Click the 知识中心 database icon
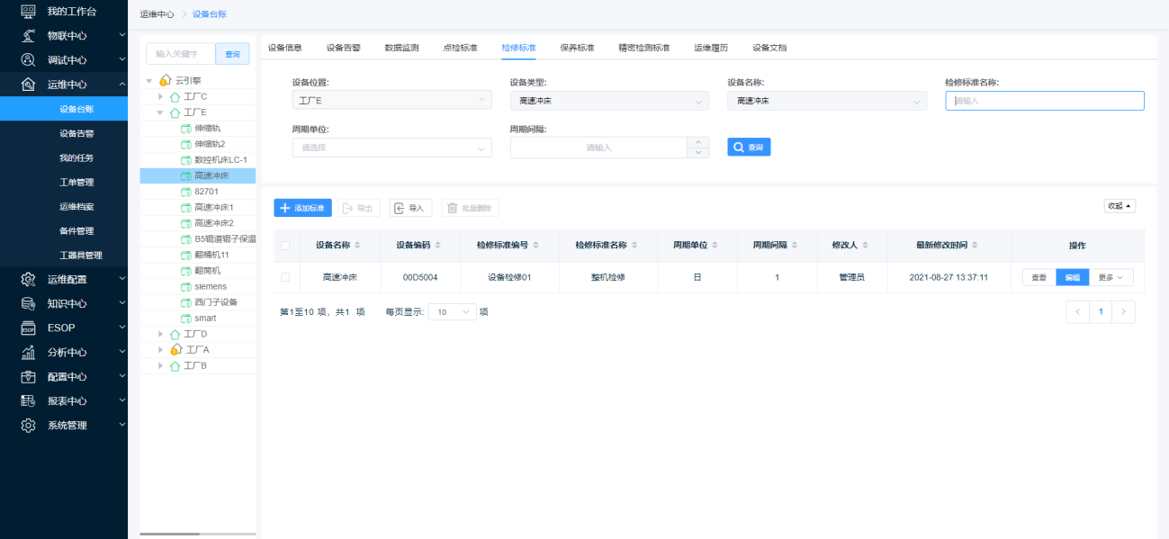The width and height of the screenshot is (1169, 539). (x=28, y=304)
